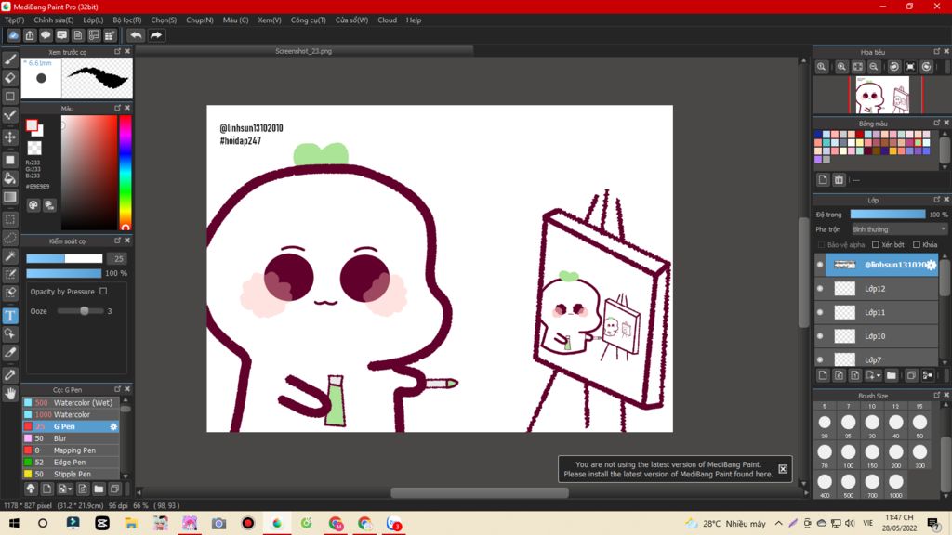Viewport: 952px width, 535px height.
Task: Select brush size 100 preset
Action: click(848, 452)
